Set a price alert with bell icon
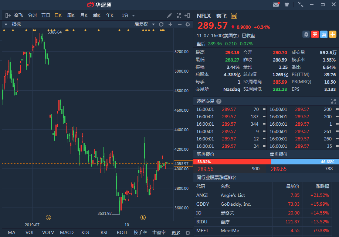The image size is (339, 237). coord(306,34)
